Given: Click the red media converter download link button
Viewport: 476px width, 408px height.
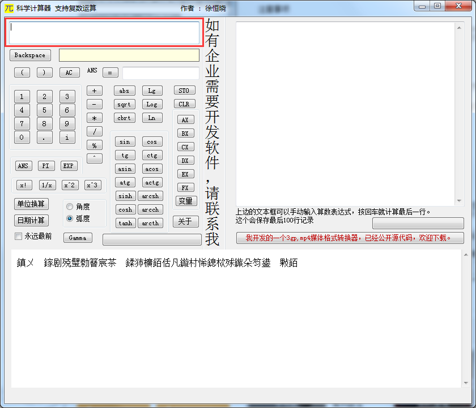Looking at the screenshot, I should [350, 238].
